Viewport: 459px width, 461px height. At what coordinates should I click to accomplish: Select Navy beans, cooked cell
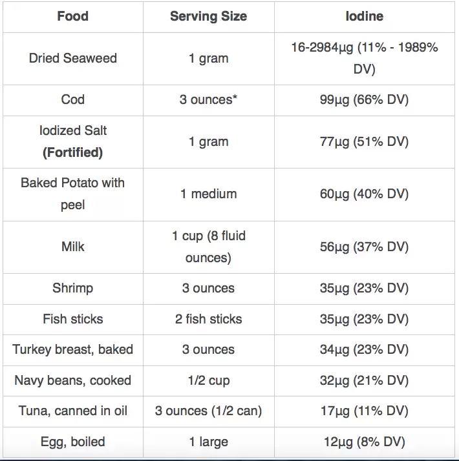coord(72,380)
